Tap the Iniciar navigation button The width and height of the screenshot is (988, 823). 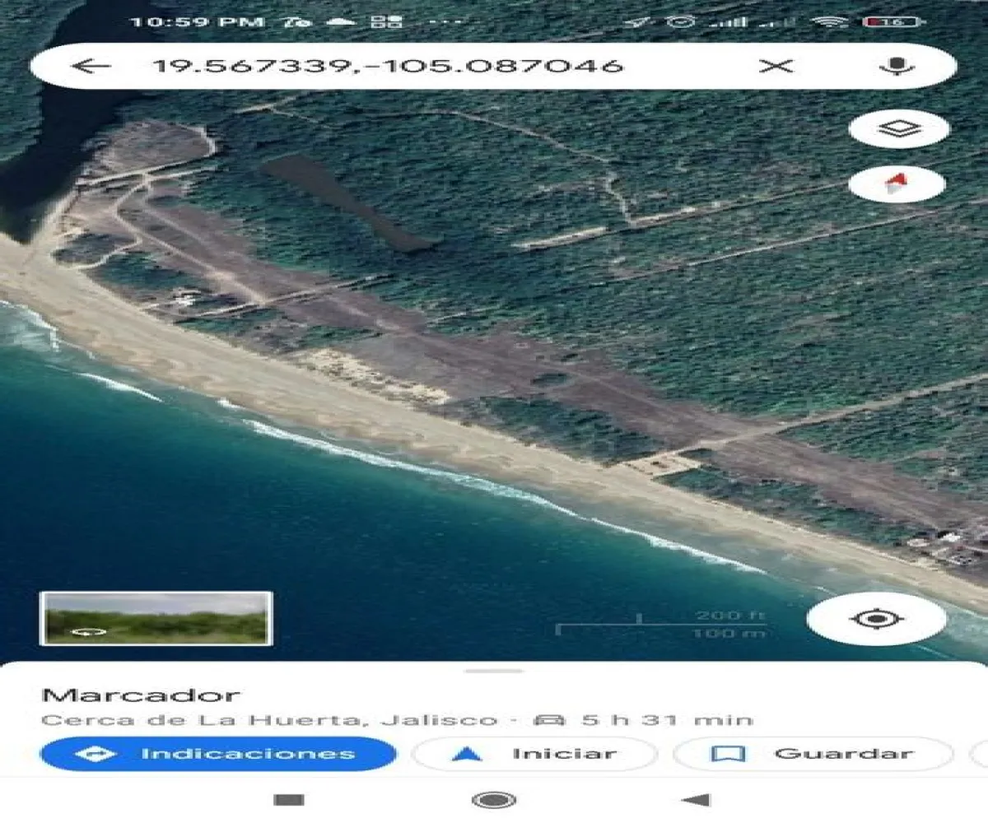(534, 753)
